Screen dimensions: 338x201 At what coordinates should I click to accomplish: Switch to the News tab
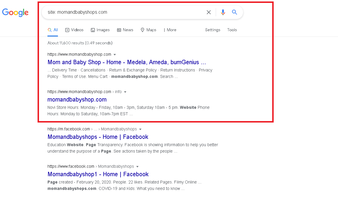[x=125, y=30]
